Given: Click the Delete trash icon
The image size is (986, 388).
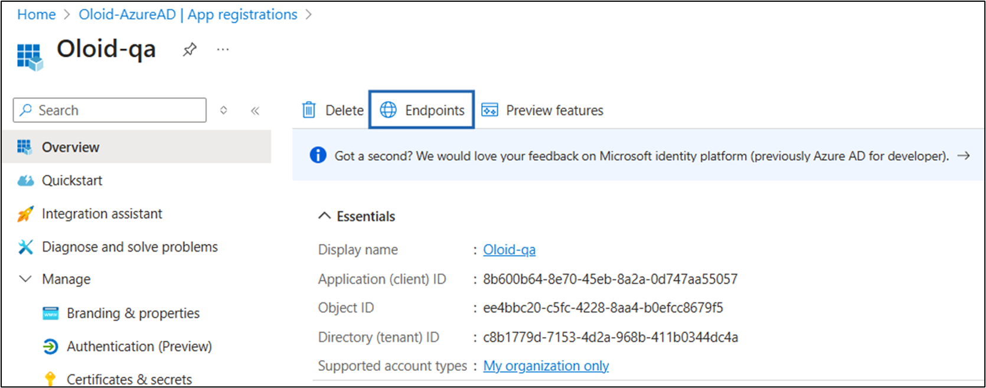Looking at the screenshot, I should click(309, 110).
